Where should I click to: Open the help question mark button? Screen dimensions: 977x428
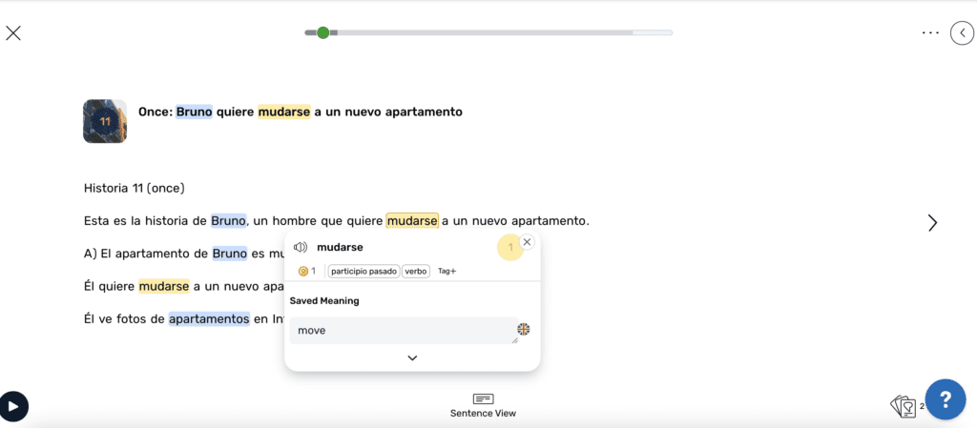946,398
